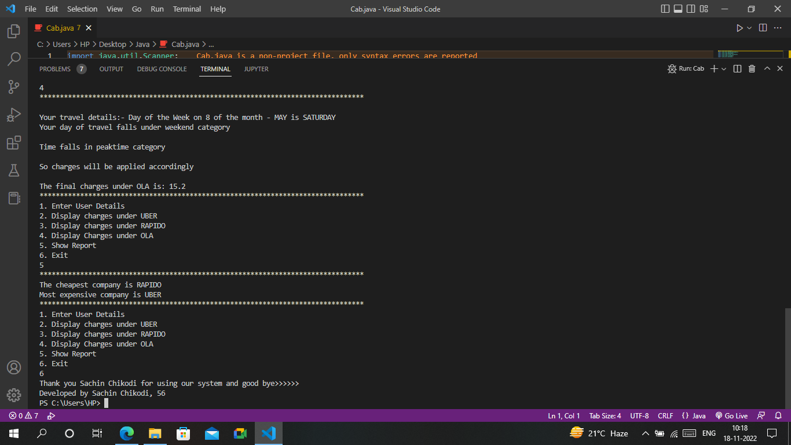Open the Extensions view
The image size is (791, 445).
pyautogui.click(x=14, y=143)
